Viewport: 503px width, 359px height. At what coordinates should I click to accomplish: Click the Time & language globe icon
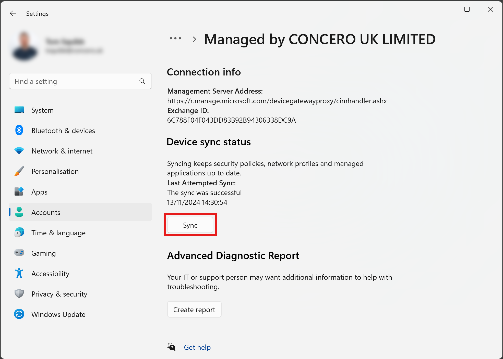19,233
